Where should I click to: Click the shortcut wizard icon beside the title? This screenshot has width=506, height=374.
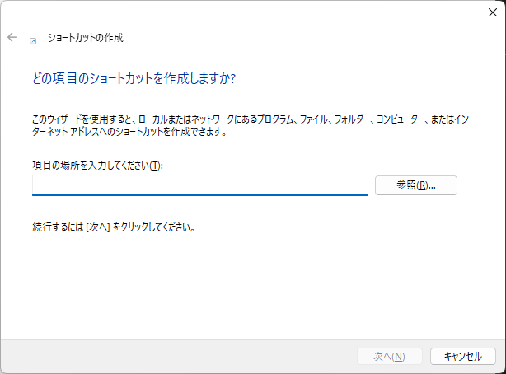tap(33, 39)
